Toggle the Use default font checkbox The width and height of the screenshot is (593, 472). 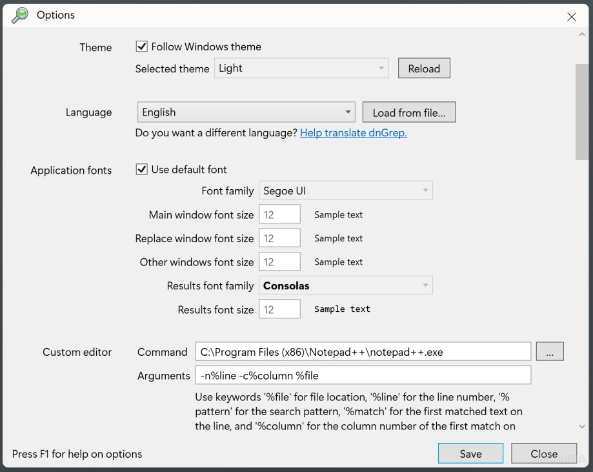[142, 169]
